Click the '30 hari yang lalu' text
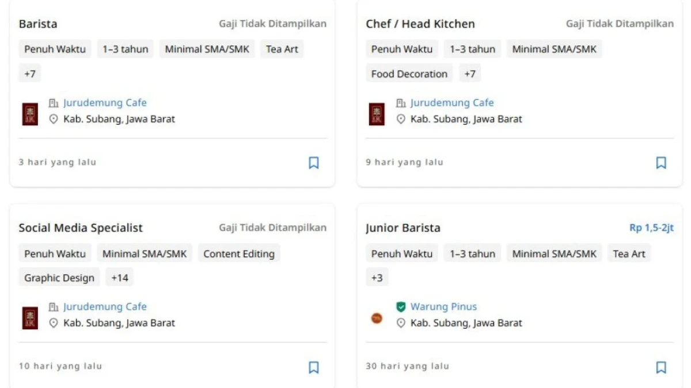Image resolution: width=691 pixels, height=388 pixels. click(408, 366)
